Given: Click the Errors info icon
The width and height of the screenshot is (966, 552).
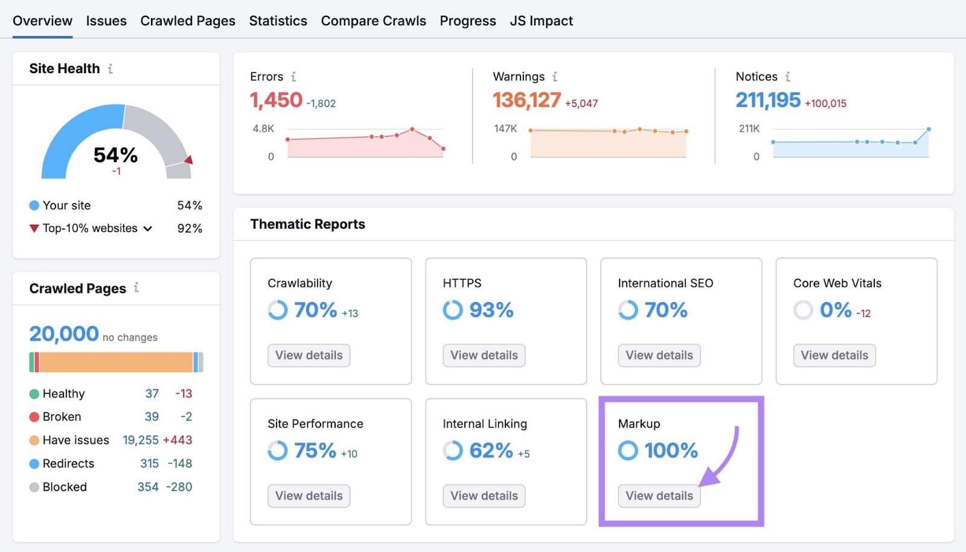Looking at the screenshot, I should click(294, 77).
